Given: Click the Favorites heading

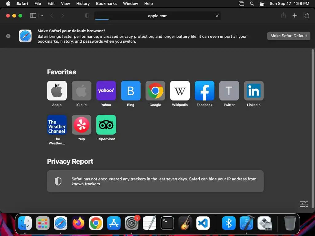Looking at the screenshot, I should 62,72.
